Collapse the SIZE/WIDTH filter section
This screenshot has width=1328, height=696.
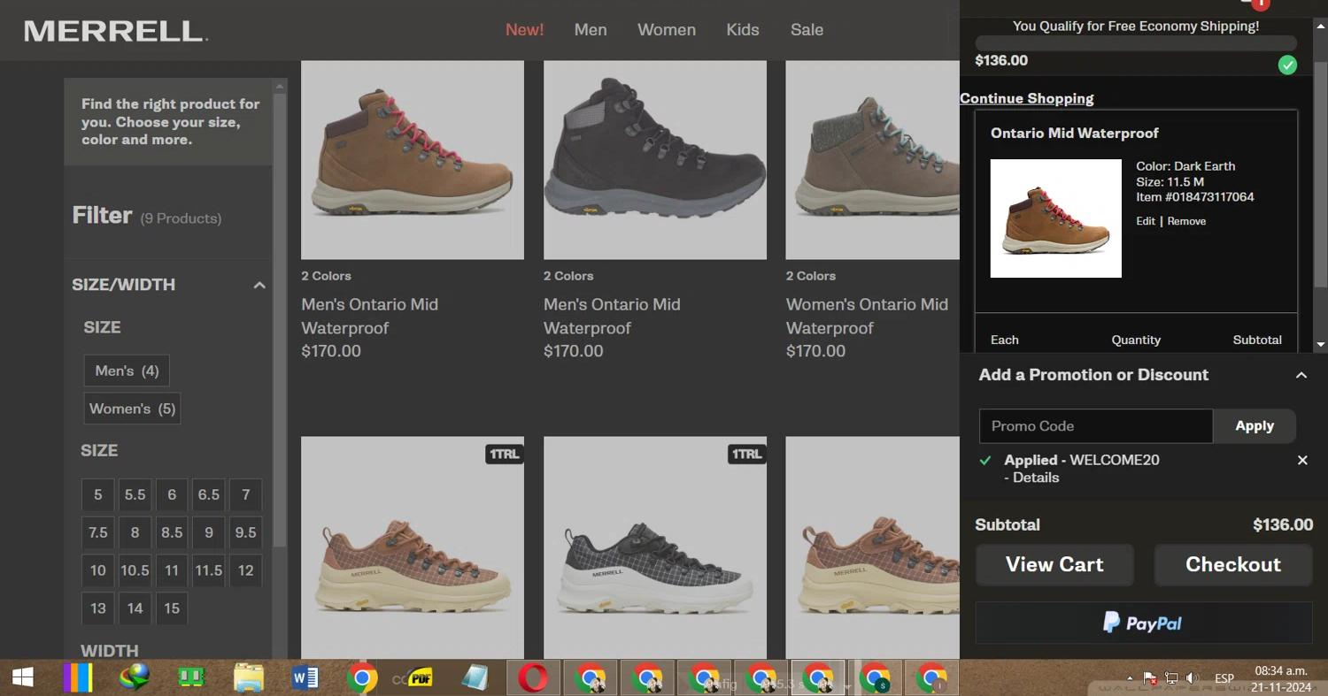click(259, 285)
